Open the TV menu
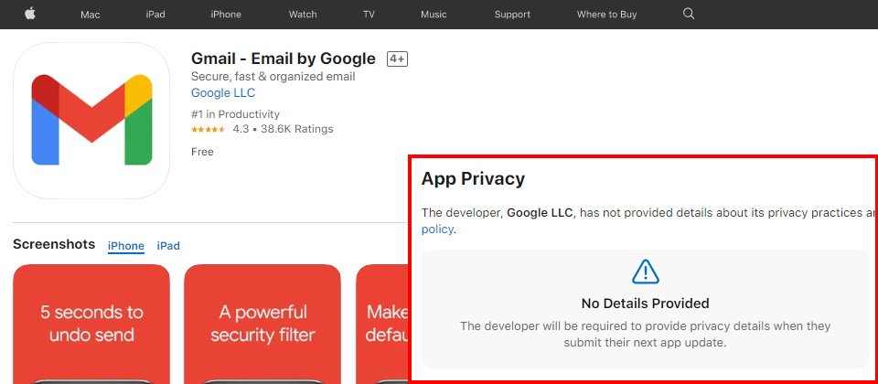The height and width of the screenshot is (384, 878). coord(369,15)
